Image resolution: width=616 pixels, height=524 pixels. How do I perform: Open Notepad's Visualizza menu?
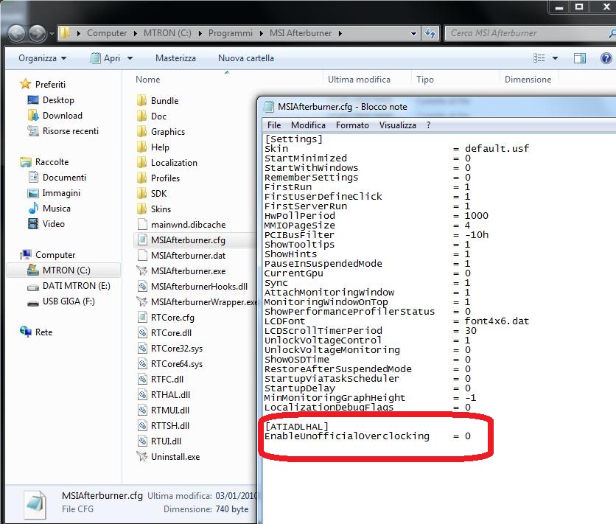[x=398, y=125]
